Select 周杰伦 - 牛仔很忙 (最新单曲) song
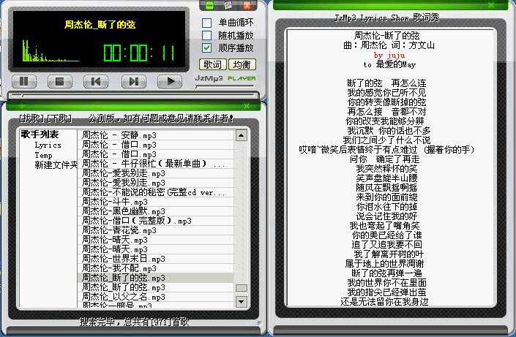Viewport: 516px width, 337px height. coord(156,164)
